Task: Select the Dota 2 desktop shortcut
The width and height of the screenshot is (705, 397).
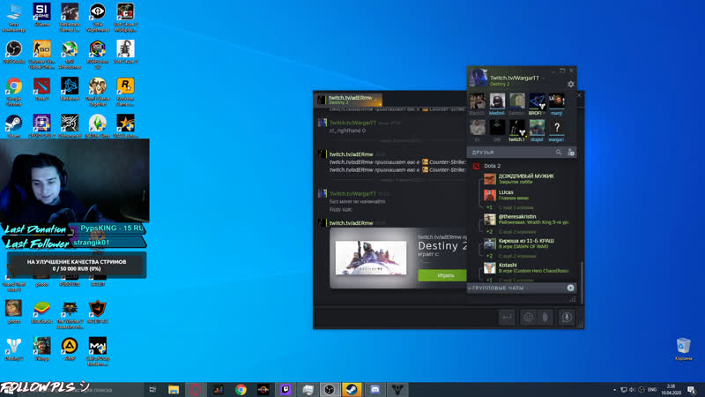Action: (41, 89)
